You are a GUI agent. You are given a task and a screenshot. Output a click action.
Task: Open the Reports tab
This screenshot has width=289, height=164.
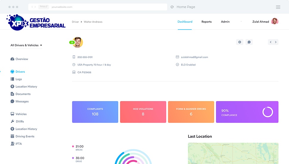click(206, 21)
